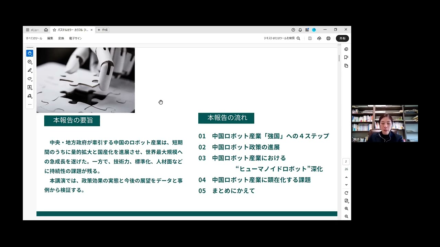440x247 pixels.
Task: Open the page display options icon
Action: click(346, 201)
